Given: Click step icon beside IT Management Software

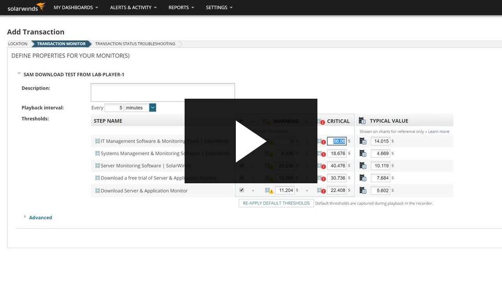Looking at the screenshot, I should 97,141.
